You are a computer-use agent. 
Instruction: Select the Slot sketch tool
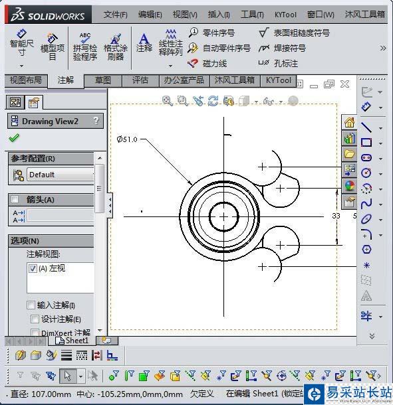366,157
